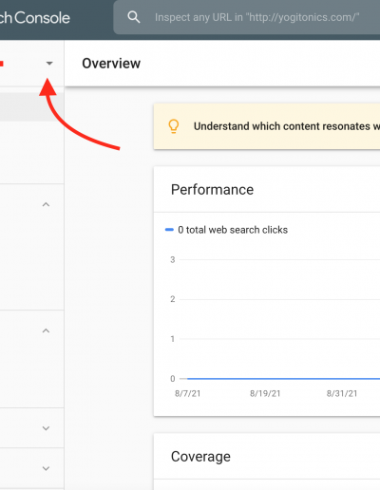Click the Overview page title
Screen dimensions: 380x490
point(111,64)
